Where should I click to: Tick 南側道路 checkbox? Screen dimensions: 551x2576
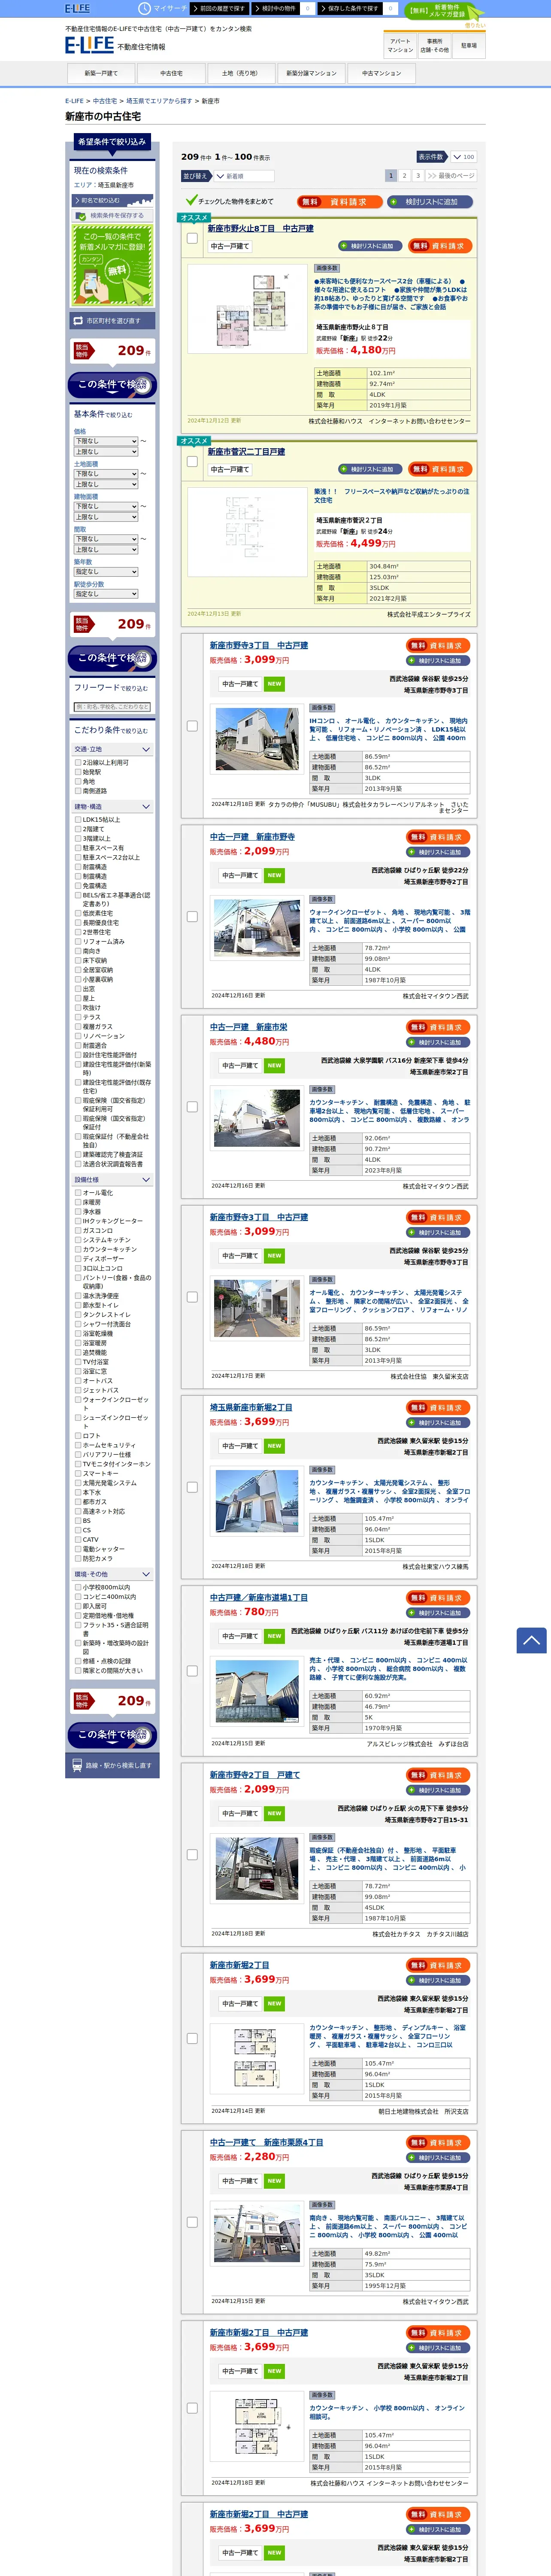[78, 791]
